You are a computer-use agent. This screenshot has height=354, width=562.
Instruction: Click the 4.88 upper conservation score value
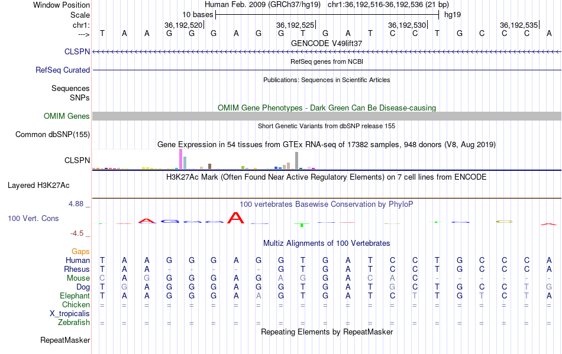coord(76,204)
